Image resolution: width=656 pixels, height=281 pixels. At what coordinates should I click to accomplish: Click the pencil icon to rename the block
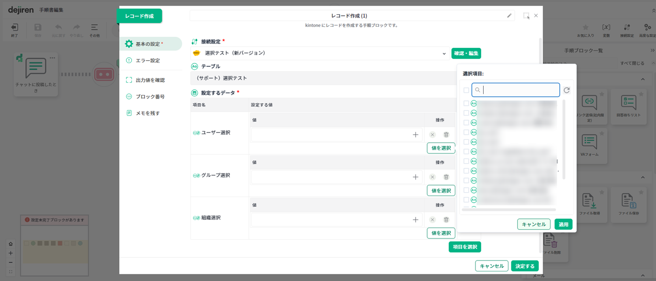(x=509, y=16)
